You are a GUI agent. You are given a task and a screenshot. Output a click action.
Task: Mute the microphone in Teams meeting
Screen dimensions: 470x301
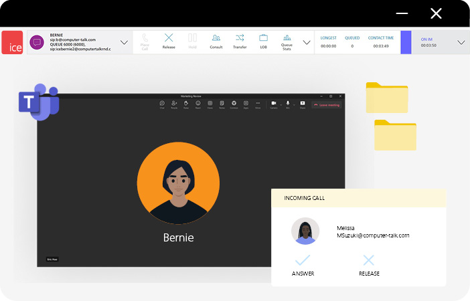click(288, 104)
